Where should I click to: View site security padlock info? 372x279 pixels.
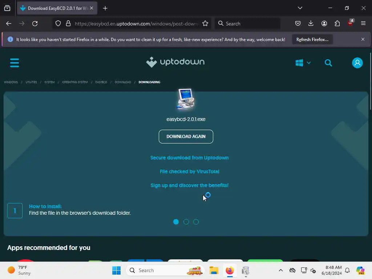pyautogui.click(x=68, y=24)
